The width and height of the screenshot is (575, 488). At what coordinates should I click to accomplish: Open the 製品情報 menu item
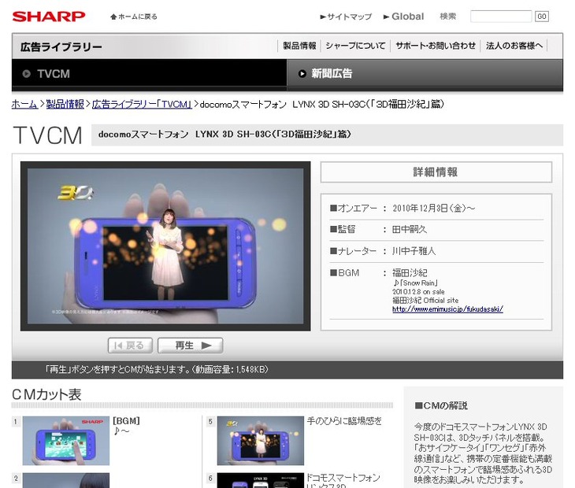coord(299,46)
